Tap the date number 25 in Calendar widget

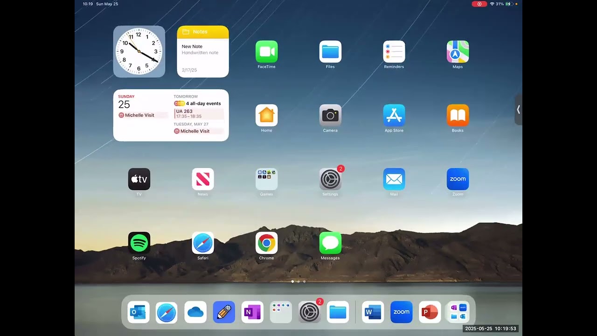124,105
